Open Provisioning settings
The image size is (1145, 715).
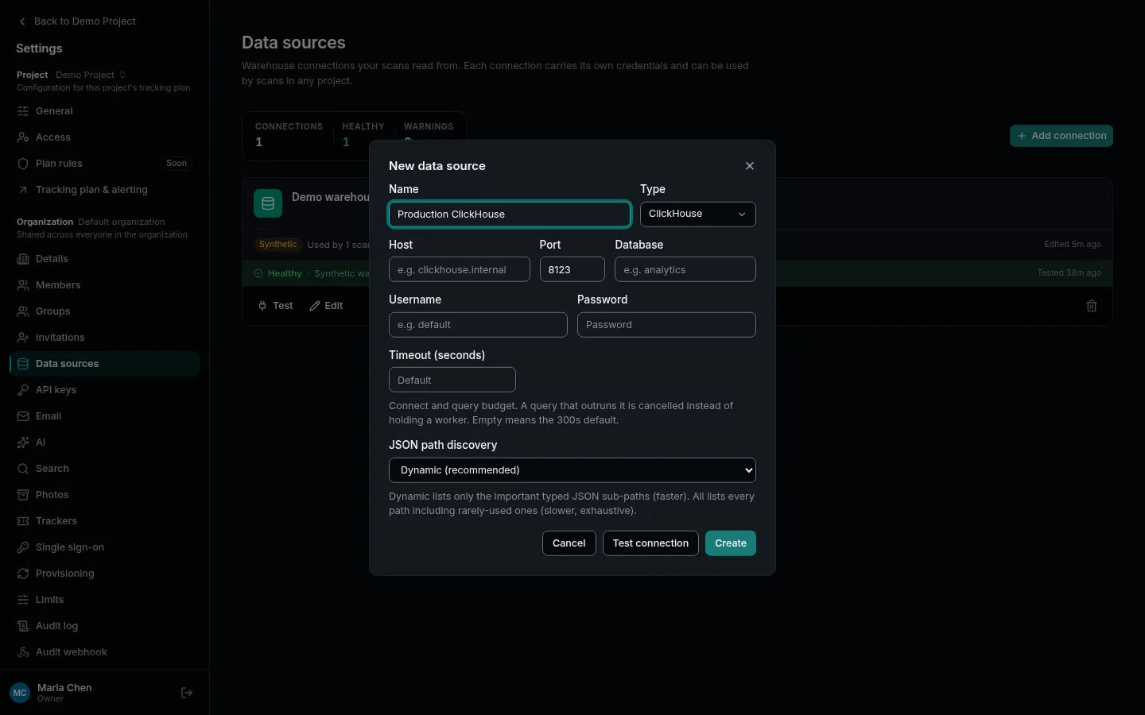point(104,574)
